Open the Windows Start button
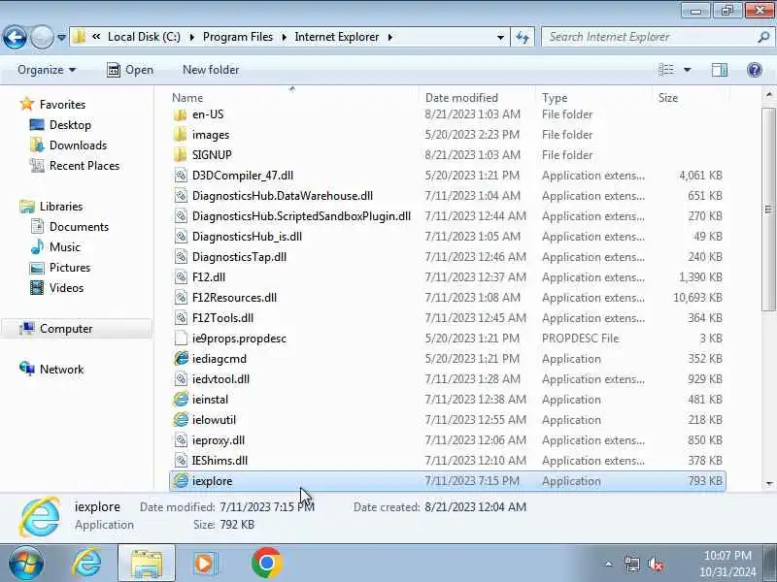This screenshot has height=582, width=777. (24, 564)
